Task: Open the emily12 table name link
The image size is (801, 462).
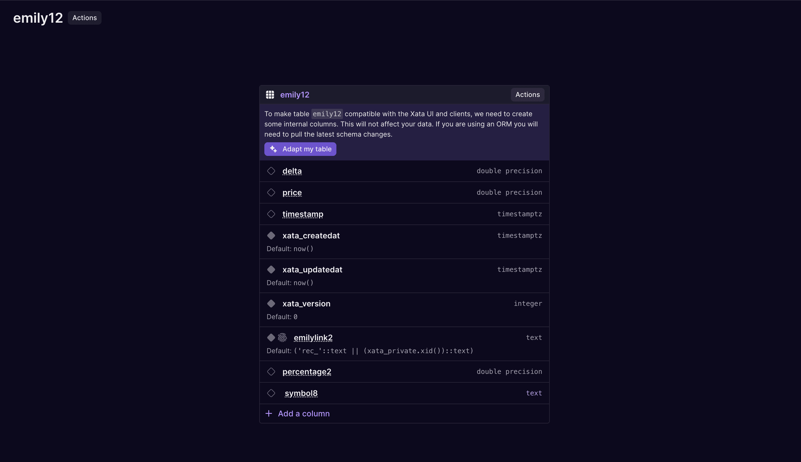Action: 295,95
